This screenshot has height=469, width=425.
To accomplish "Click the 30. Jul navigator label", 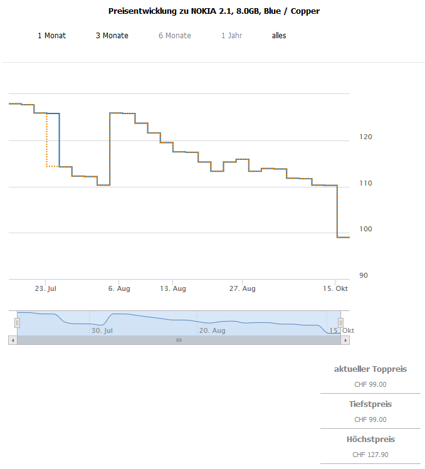I will (x=102, y=331).
